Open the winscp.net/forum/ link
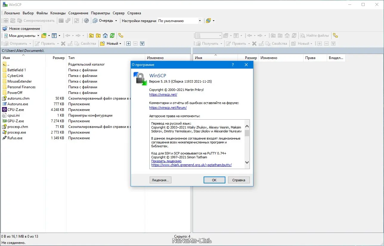384x246 pixels. click(x=168, y=108)
